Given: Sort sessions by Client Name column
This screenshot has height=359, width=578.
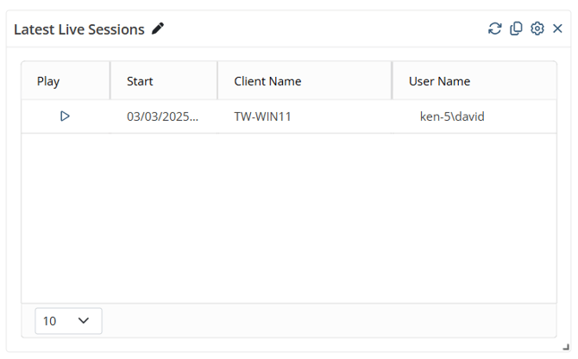Looking at the screenshot, I should [x=267, y=81].
